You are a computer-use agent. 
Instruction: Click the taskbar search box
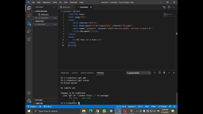coord(56,111)
